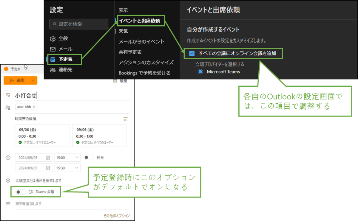
Task: Click the category icon beside the title
Action: point(8,95)
